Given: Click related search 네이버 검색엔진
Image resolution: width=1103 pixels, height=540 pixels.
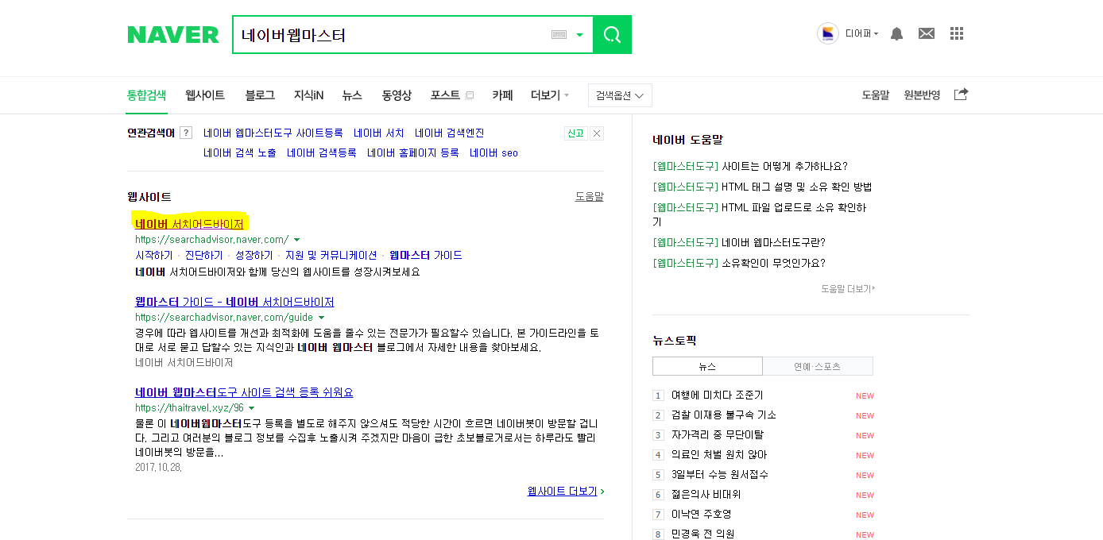Looking at the screenshot, I should [x=449, y=133].
